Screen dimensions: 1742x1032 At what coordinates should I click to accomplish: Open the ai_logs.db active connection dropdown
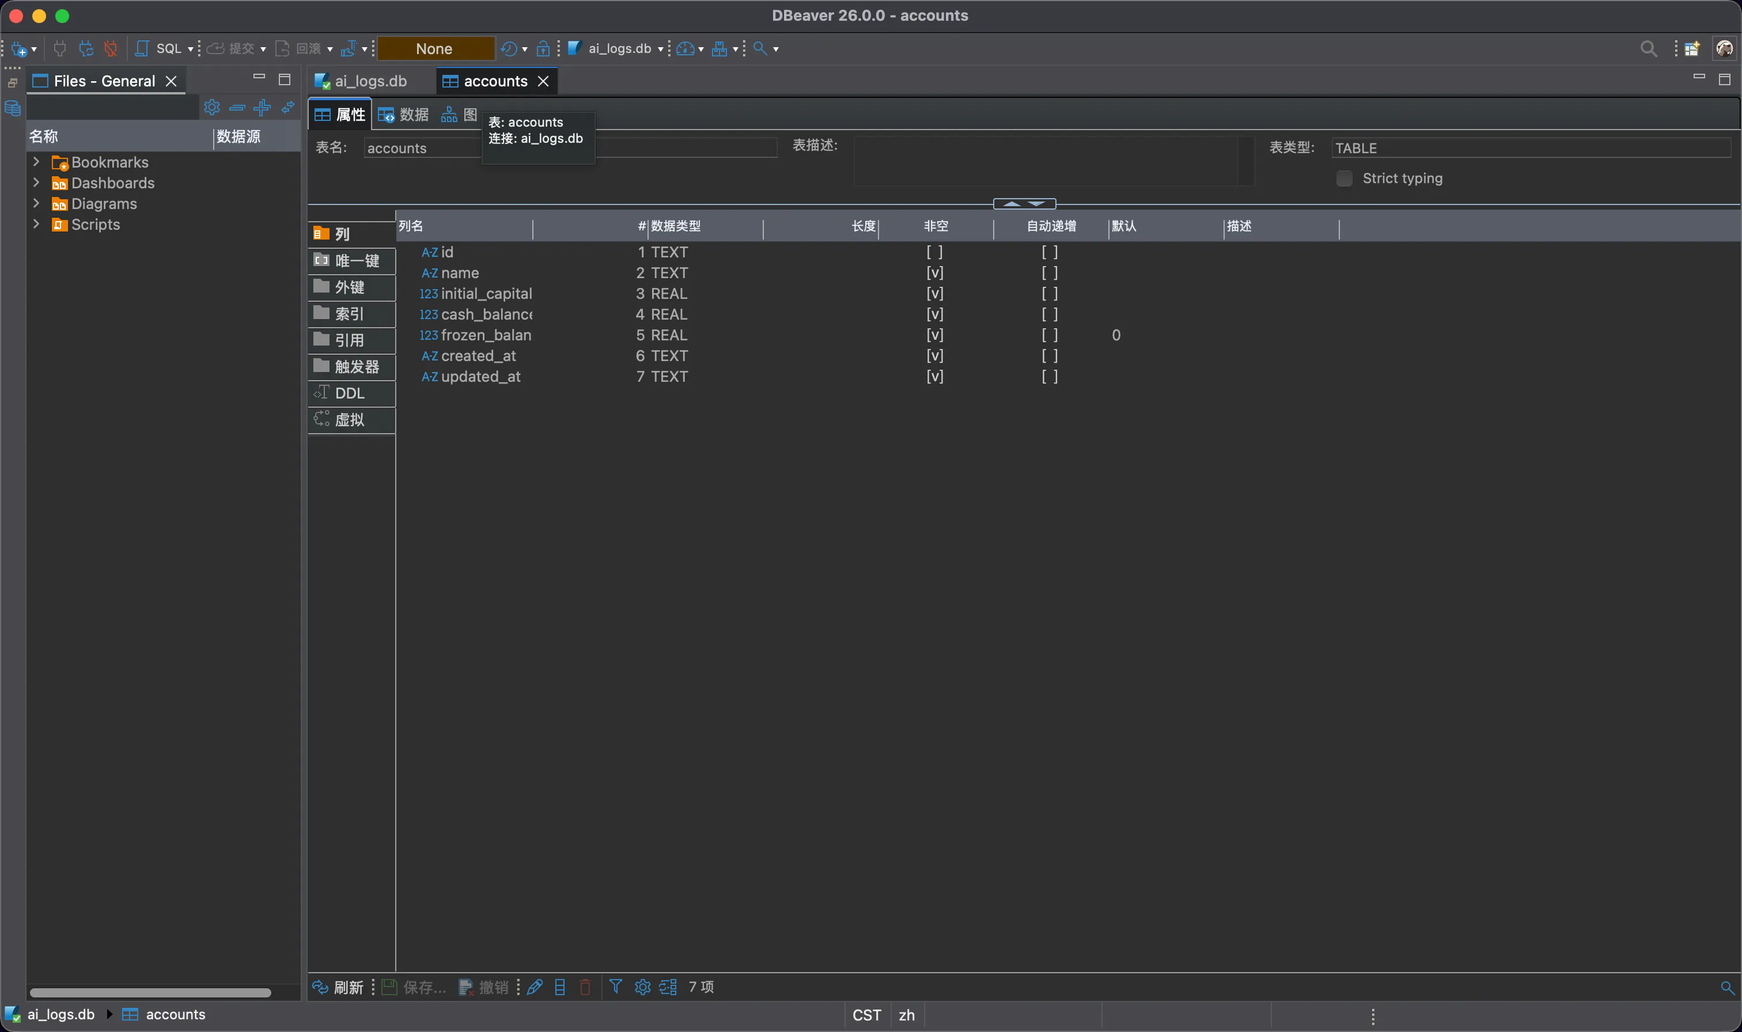click(x=619, y=49)
